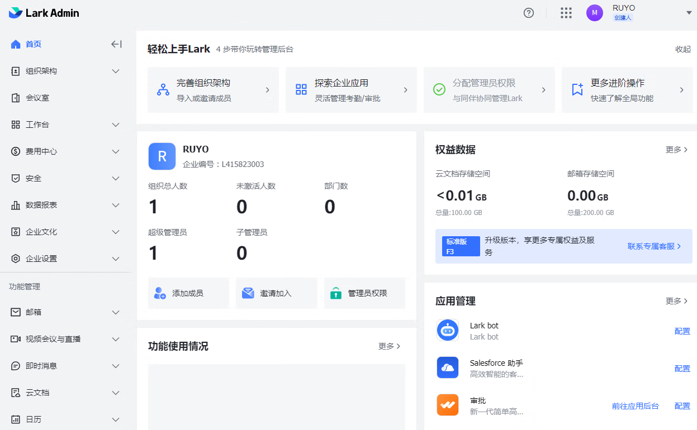Select the 数据报表 menu label
The height and width of the screenshot is (430, 697).
point(41,205)
